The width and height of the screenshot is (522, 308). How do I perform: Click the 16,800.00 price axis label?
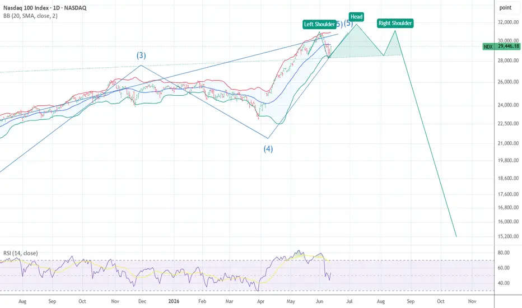(x=508, y=207)
